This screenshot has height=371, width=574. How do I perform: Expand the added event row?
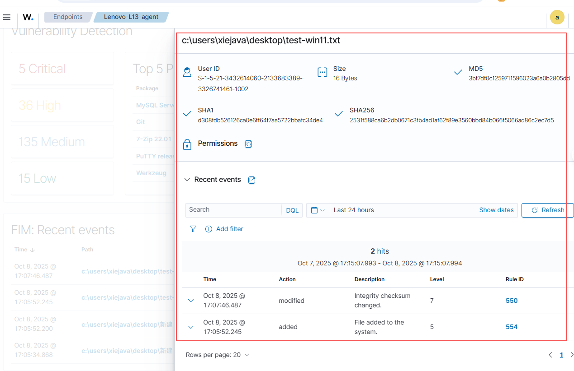coord(191,327)
